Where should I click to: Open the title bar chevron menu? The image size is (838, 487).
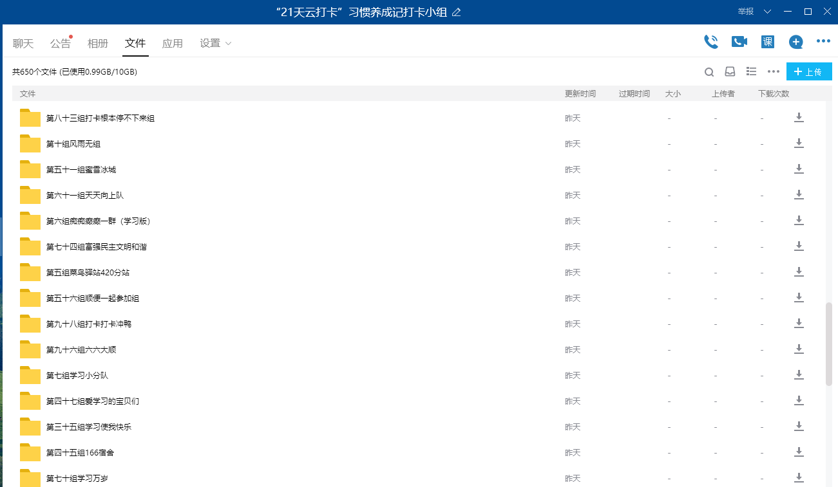(767, 12)
